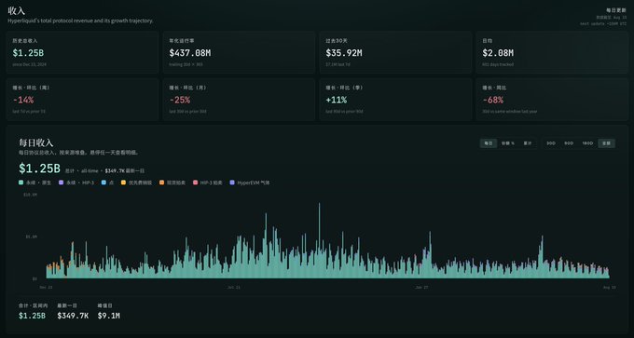Set chart range to 30D

[551, 143]
